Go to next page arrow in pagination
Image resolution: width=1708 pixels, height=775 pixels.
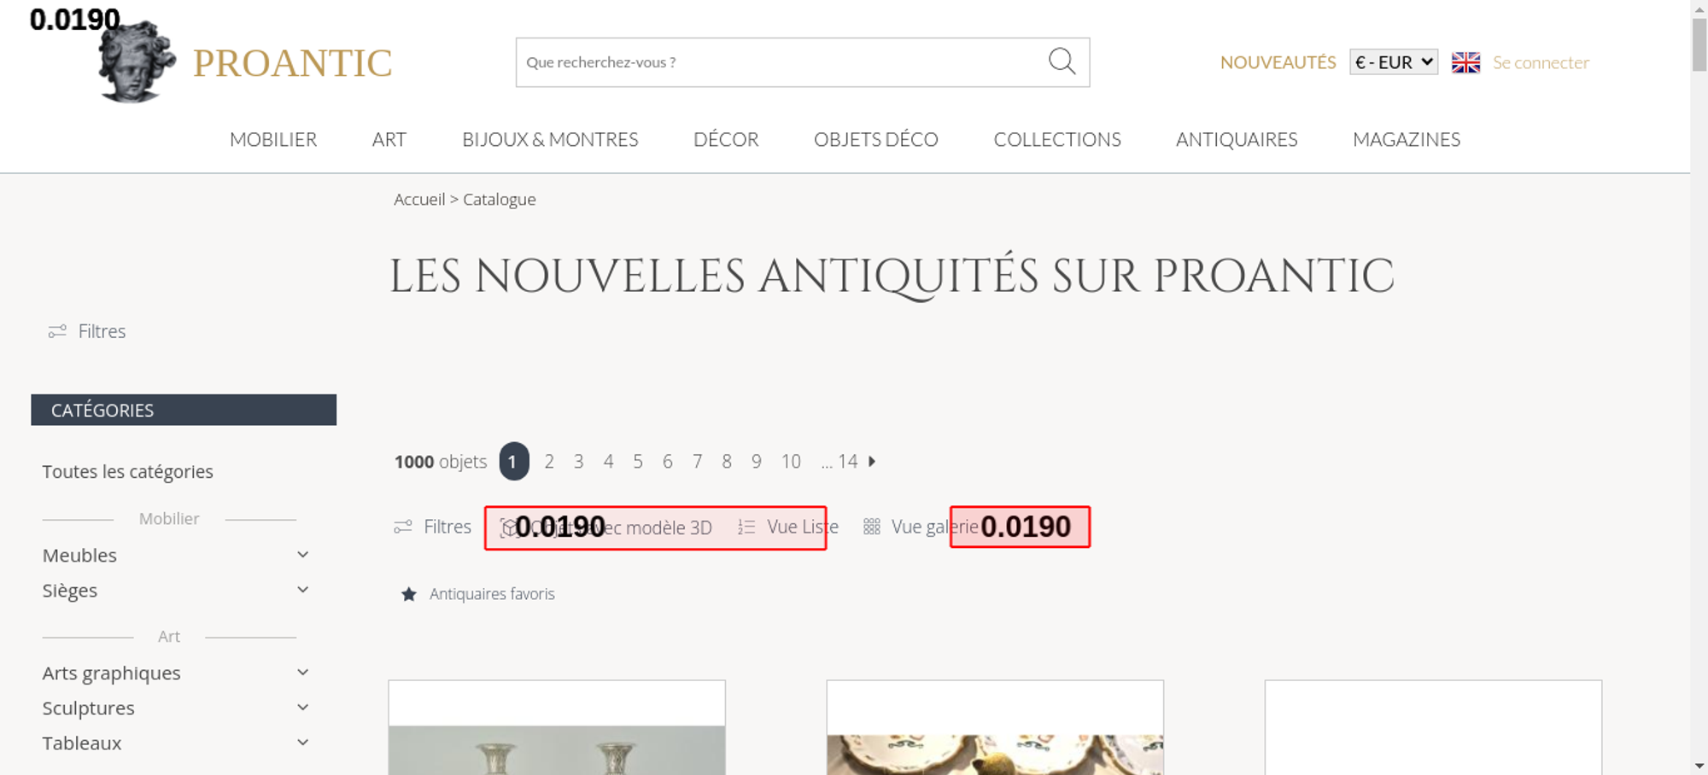[872, 462]
